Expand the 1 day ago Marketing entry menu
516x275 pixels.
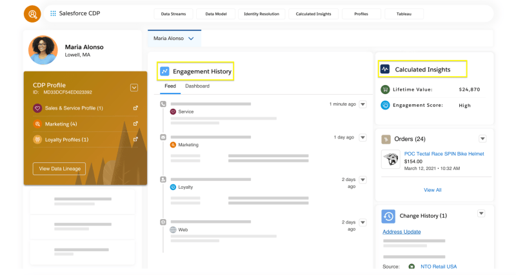(x=362, y=137)
